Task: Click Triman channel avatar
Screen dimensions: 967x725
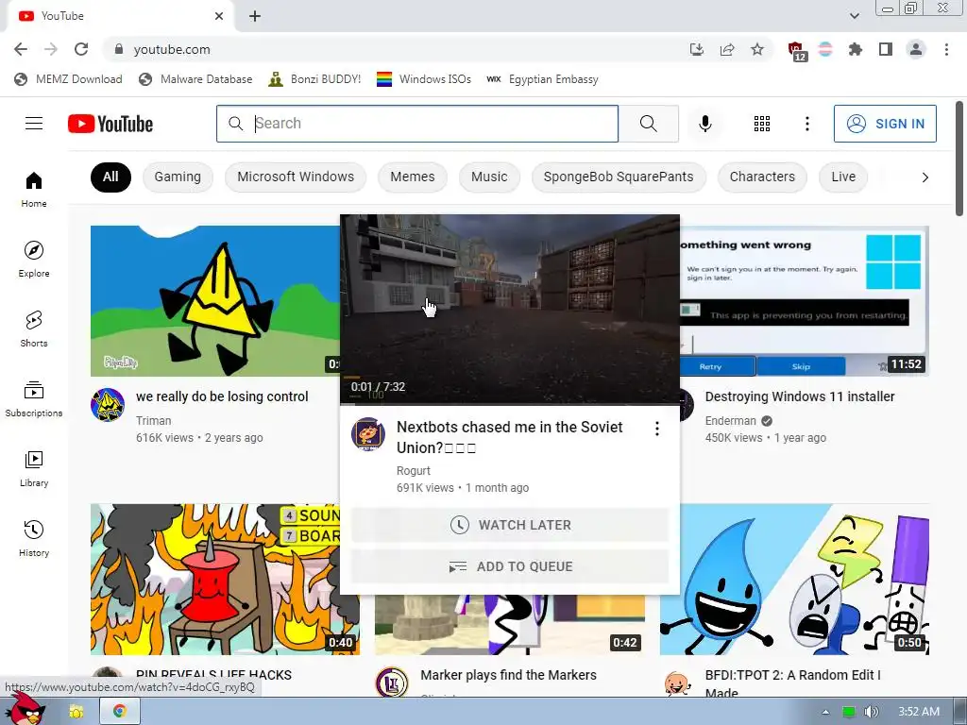Action: coord(108,405)
